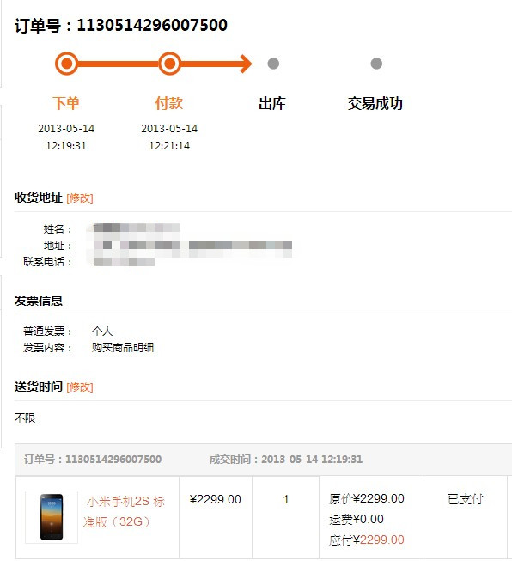Screen dimensions: 512x561
Task: Click the 购买商品明细 invoice content text
Action: (x=123, y=347)
